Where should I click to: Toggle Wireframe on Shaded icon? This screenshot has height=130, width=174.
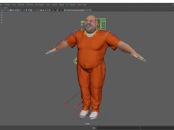pyautogui.click(x=15, y=10)
